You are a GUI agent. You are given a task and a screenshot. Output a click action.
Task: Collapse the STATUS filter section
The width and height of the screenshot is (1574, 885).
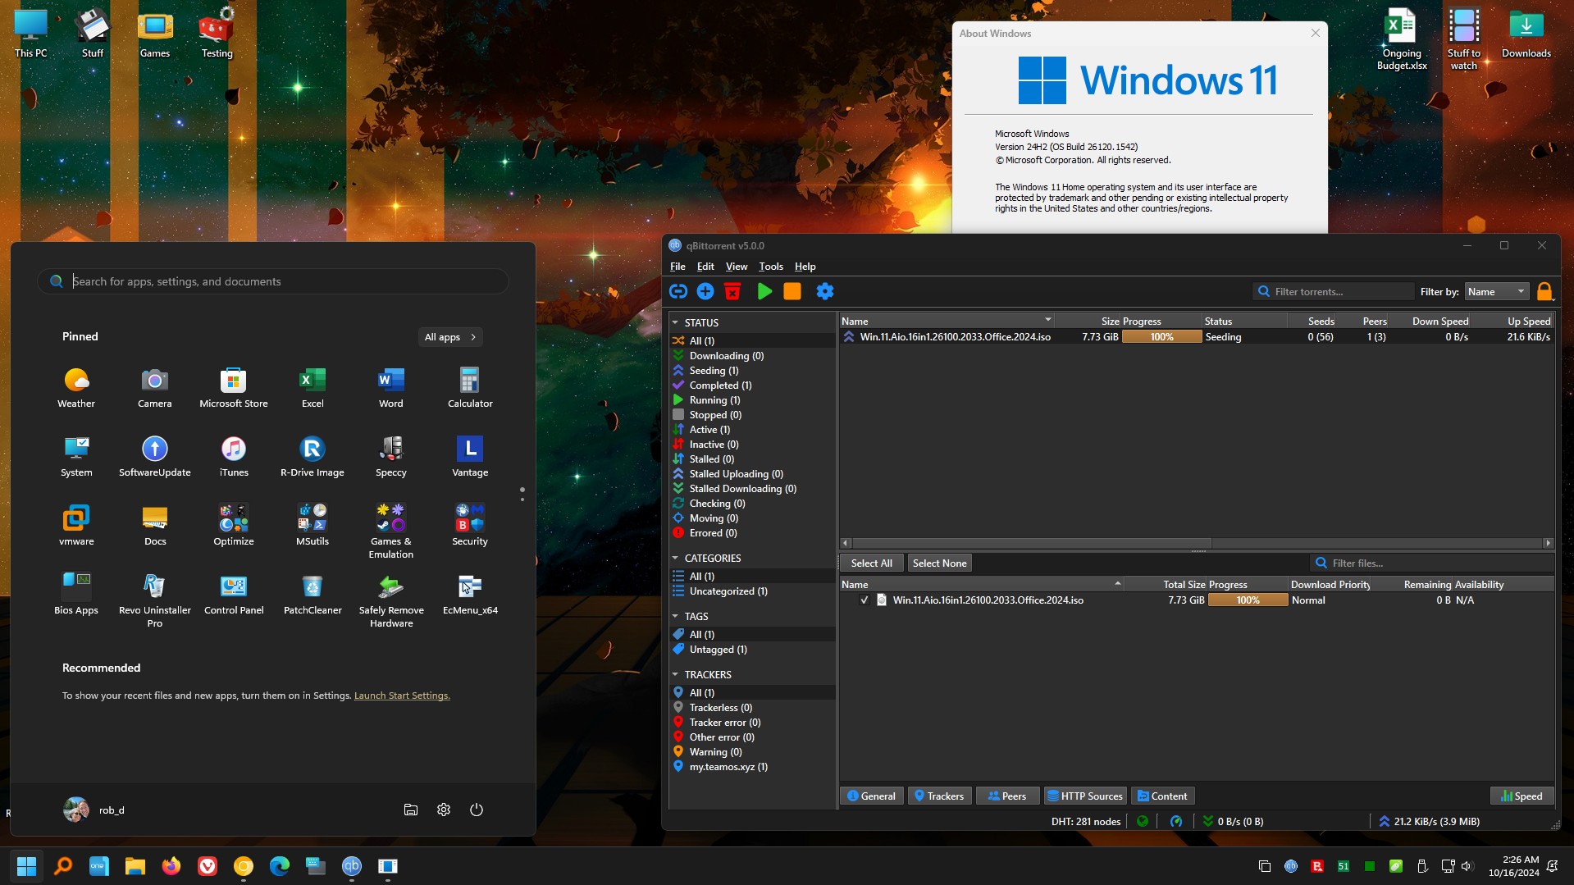[x=675, y=322]
